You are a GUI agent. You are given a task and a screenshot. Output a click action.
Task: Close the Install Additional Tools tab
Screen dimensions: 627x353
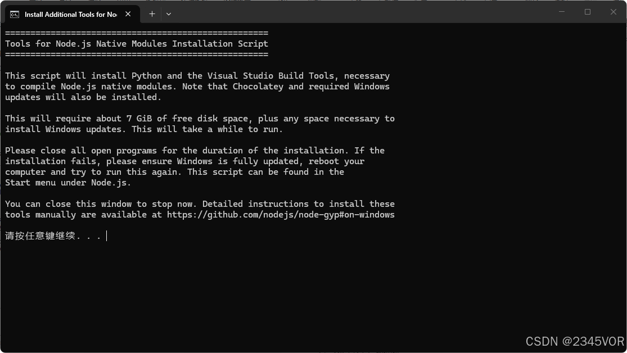point(128,14)
